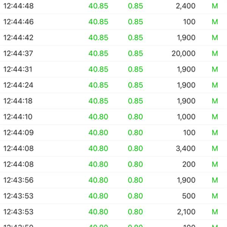This screenshot has width=227, height=227.
Task: Click the M marker on the 20,000 volume row
Action: [x=215, y=53]
